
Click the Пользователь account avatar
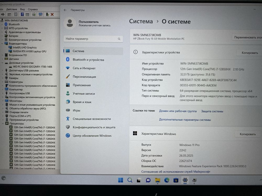click(x=70, y=23)
